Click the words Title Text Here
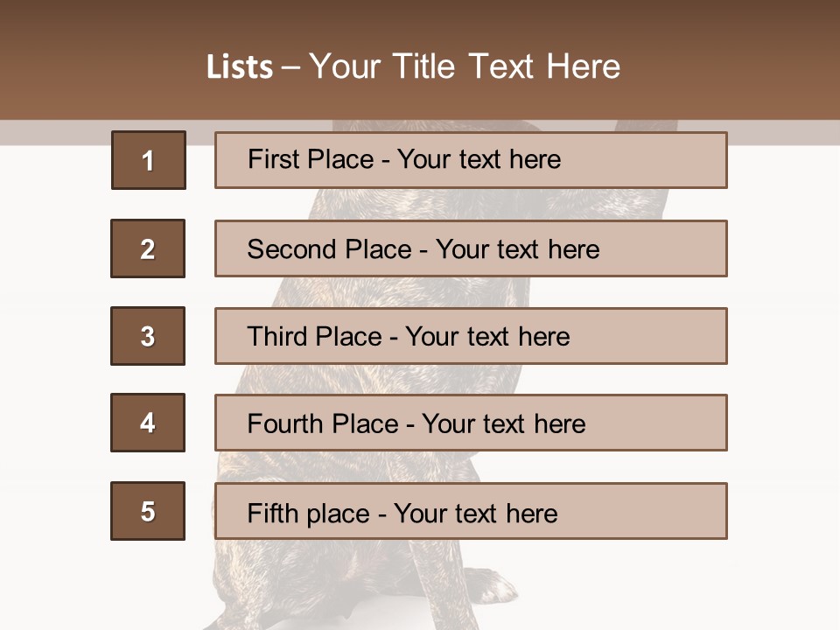 point(507,66)
